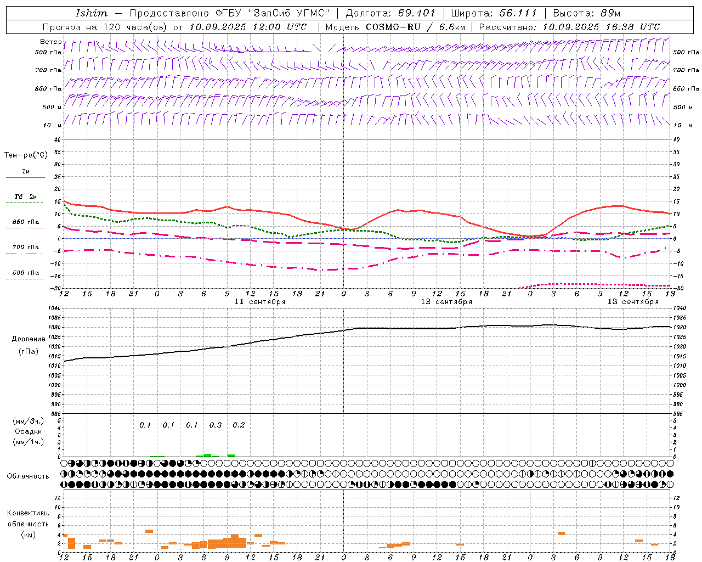Click the elevation text "Высота: 89м"

coord(586,13)
